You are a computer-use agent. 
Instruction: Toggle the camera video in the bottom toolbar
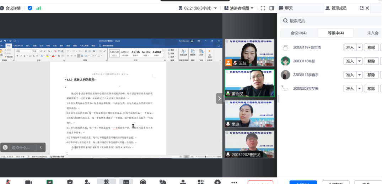click(28, 182)
